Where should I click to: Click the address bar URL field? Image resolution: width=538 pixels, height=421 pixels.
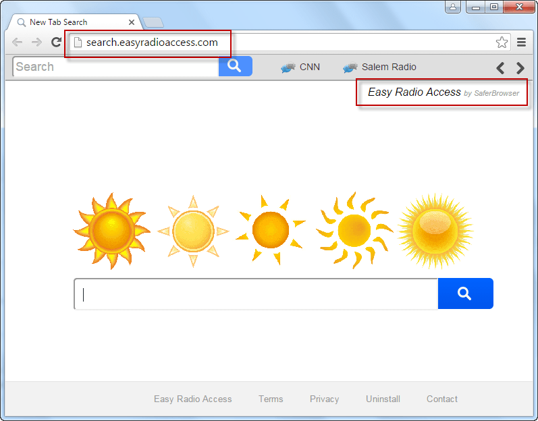(x=290, y=43)
